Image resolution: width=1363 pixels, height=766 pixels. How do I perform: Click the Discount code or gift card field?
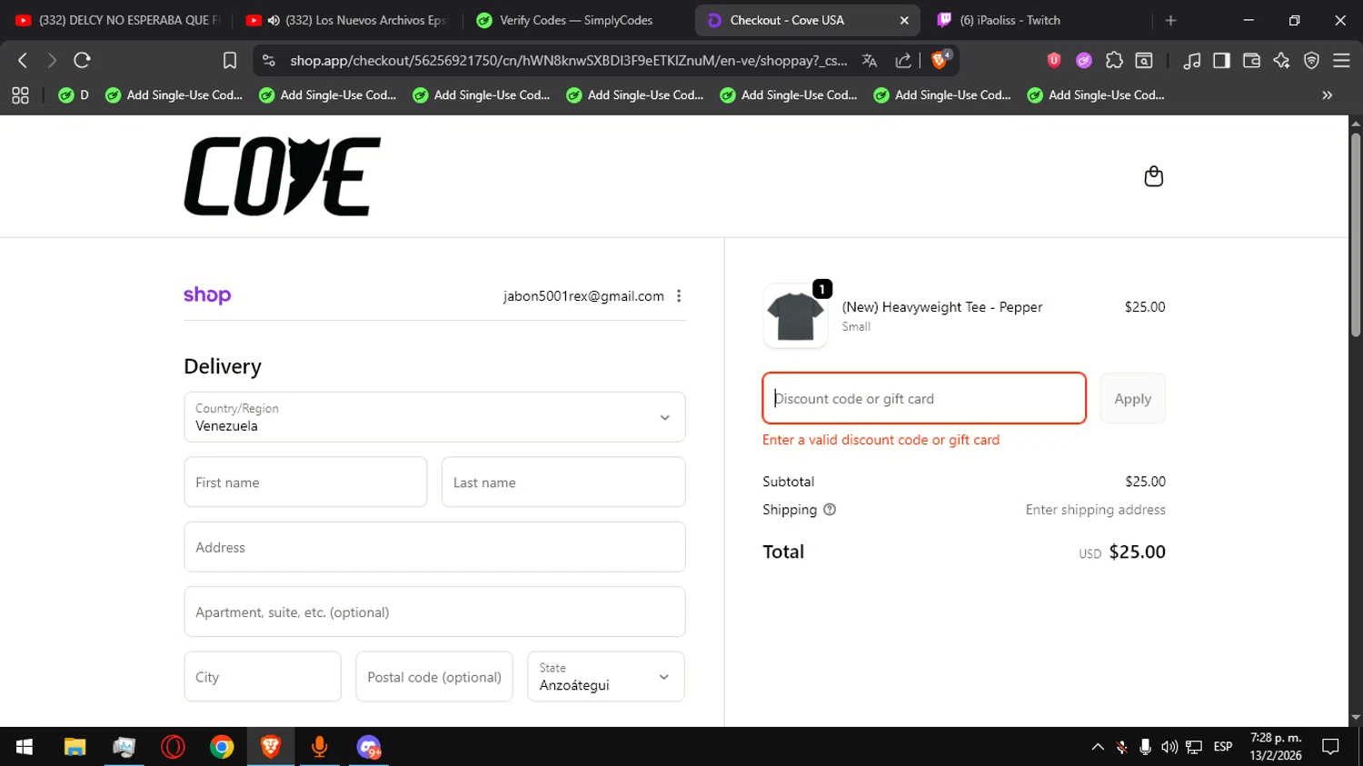924,398
